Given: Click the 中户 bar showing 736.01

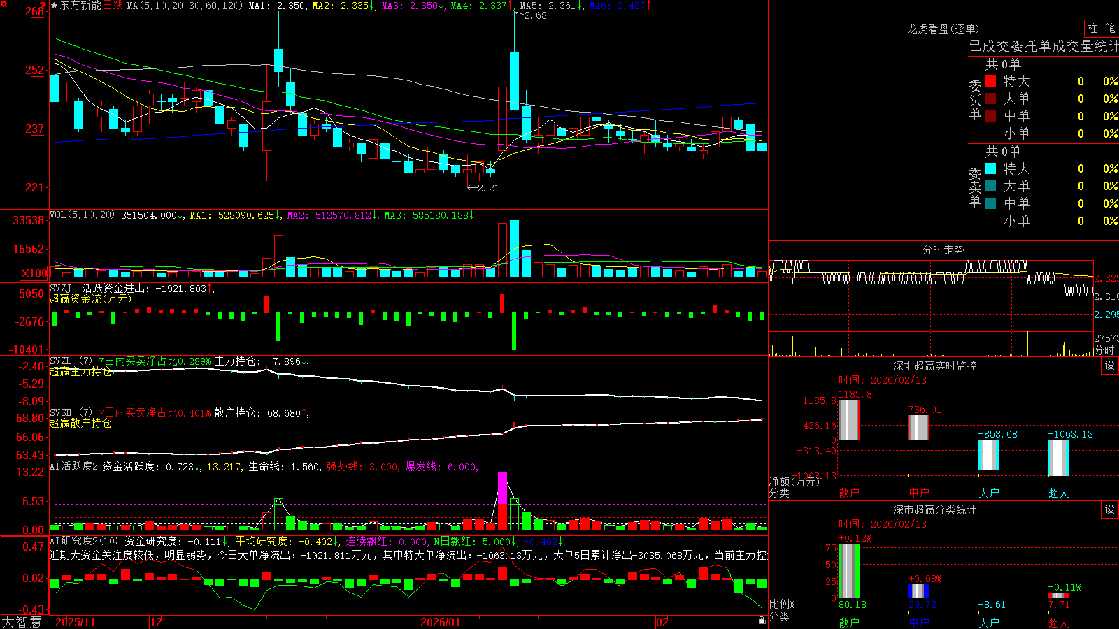Looking at the screenshot, I should point(918,428).
